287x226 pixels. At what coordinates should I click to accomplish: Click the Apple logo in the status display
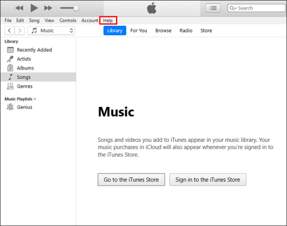point(152,8)
